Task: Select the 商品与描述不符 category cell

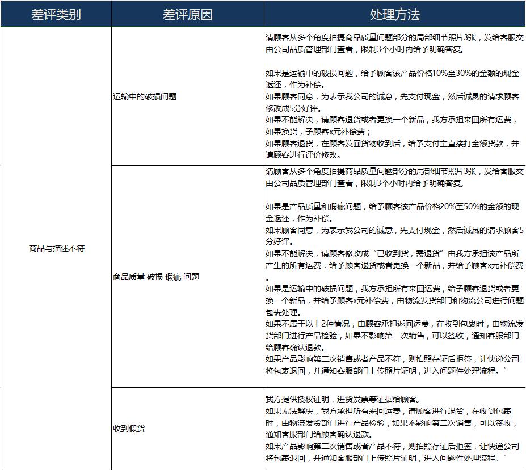Action: click(x=56, y=248)
